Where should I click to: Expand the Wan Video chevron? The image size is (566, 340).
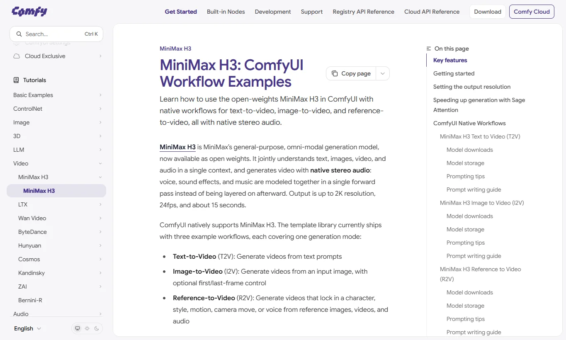[x=100, y=218]
